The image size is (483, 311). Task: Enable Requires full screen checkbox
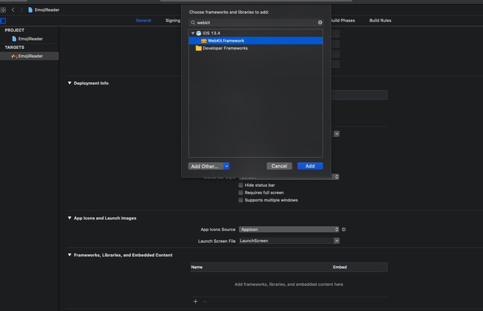point(241,193)
